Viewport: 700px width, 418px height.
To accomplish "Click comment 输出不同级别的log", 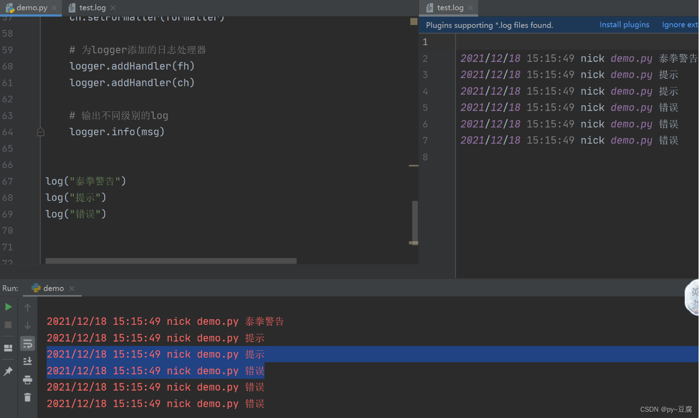I will [119, 115].
